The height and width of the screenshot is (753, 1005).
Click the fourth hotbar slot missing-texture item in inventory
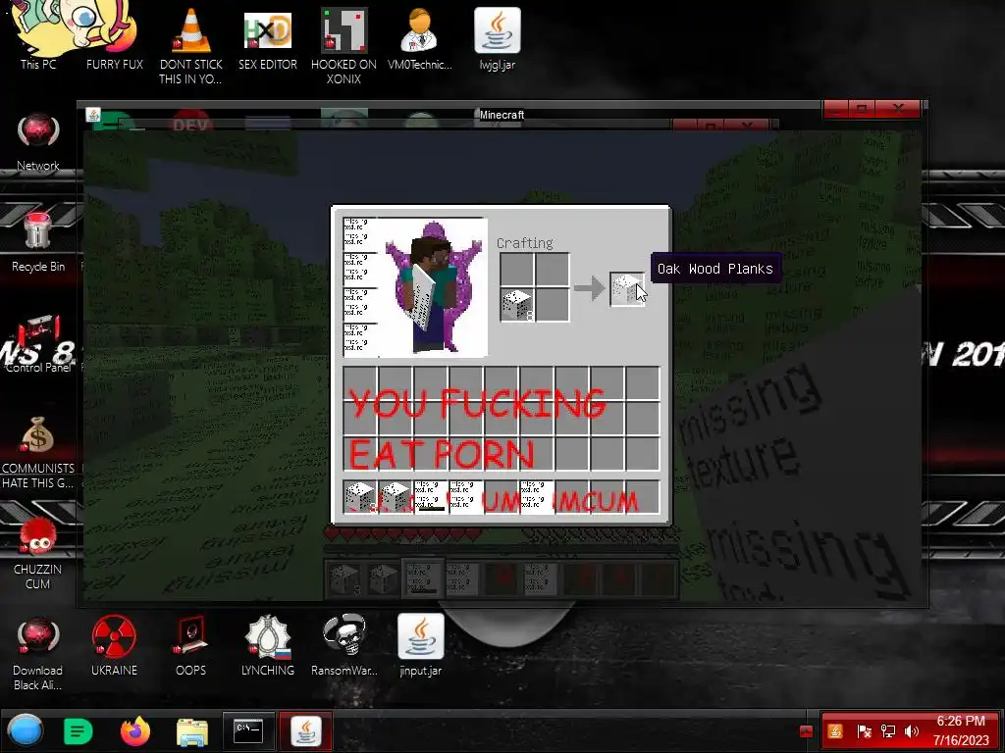[x=465, y=497]
